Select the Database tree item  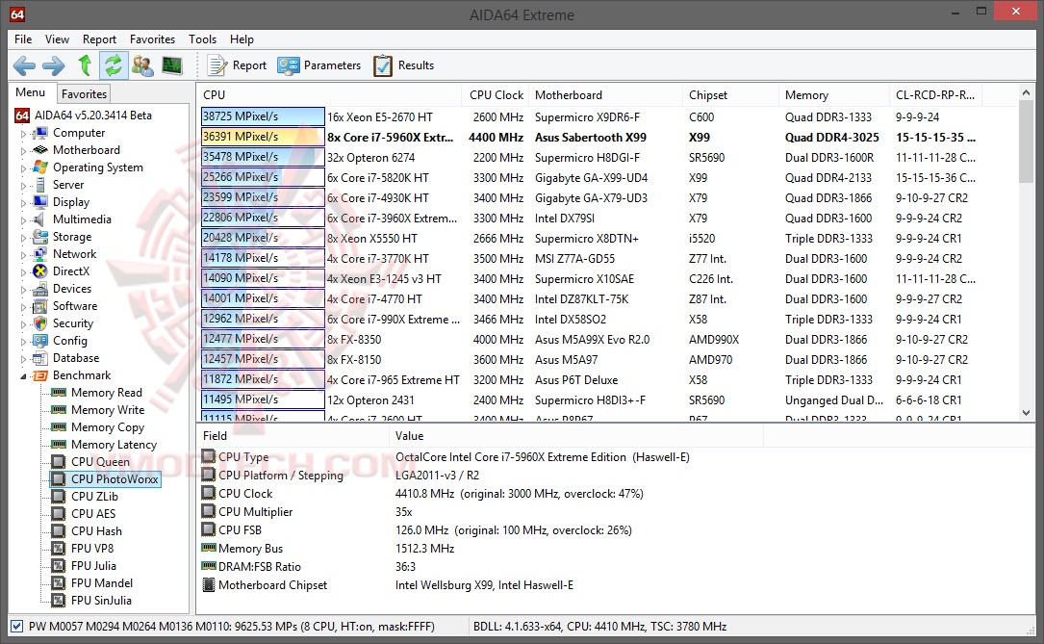pos(76,358)
